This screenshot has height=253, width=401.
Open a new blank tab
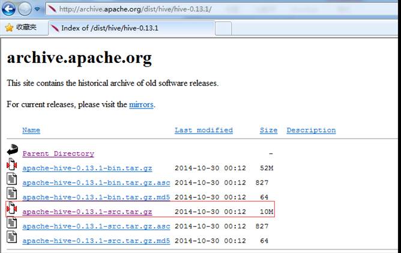click(x=223, y=28)
